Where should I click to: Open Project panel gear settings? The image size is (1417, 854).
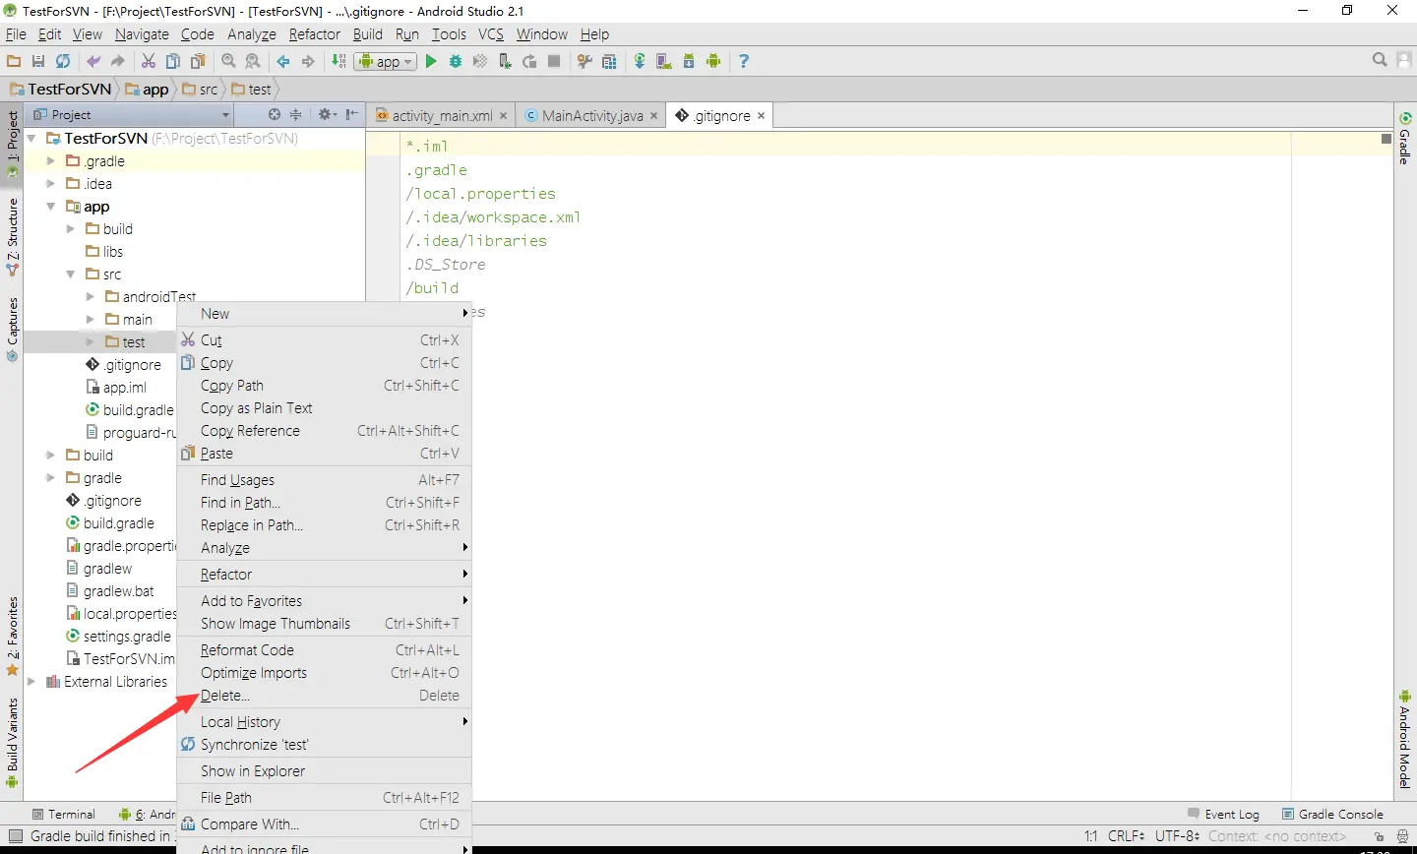[x=326, y=115]
